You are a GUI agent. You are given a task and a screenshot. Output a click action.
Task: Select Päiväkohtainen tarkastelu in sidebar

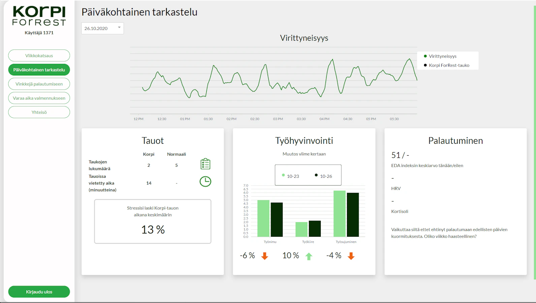point(39,70)
